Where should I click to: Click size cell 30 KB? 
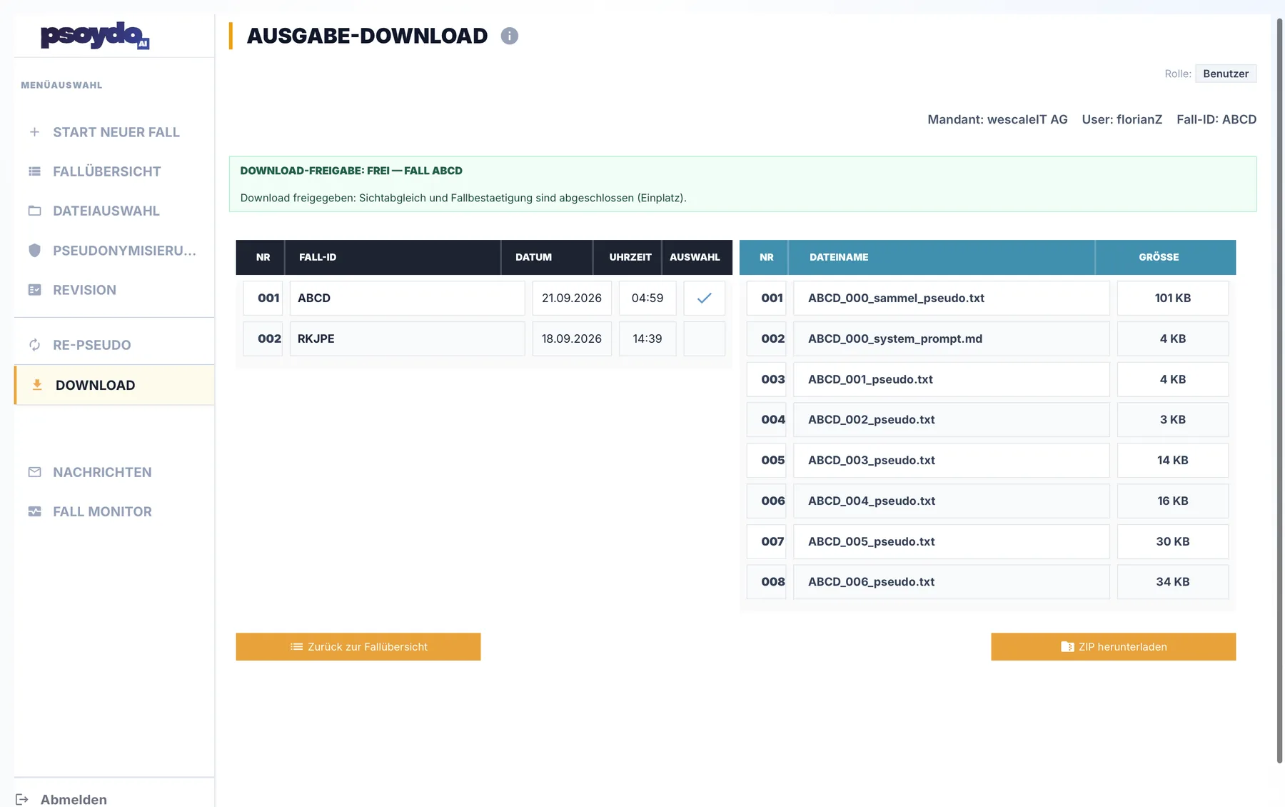(x=1173, y=541)
